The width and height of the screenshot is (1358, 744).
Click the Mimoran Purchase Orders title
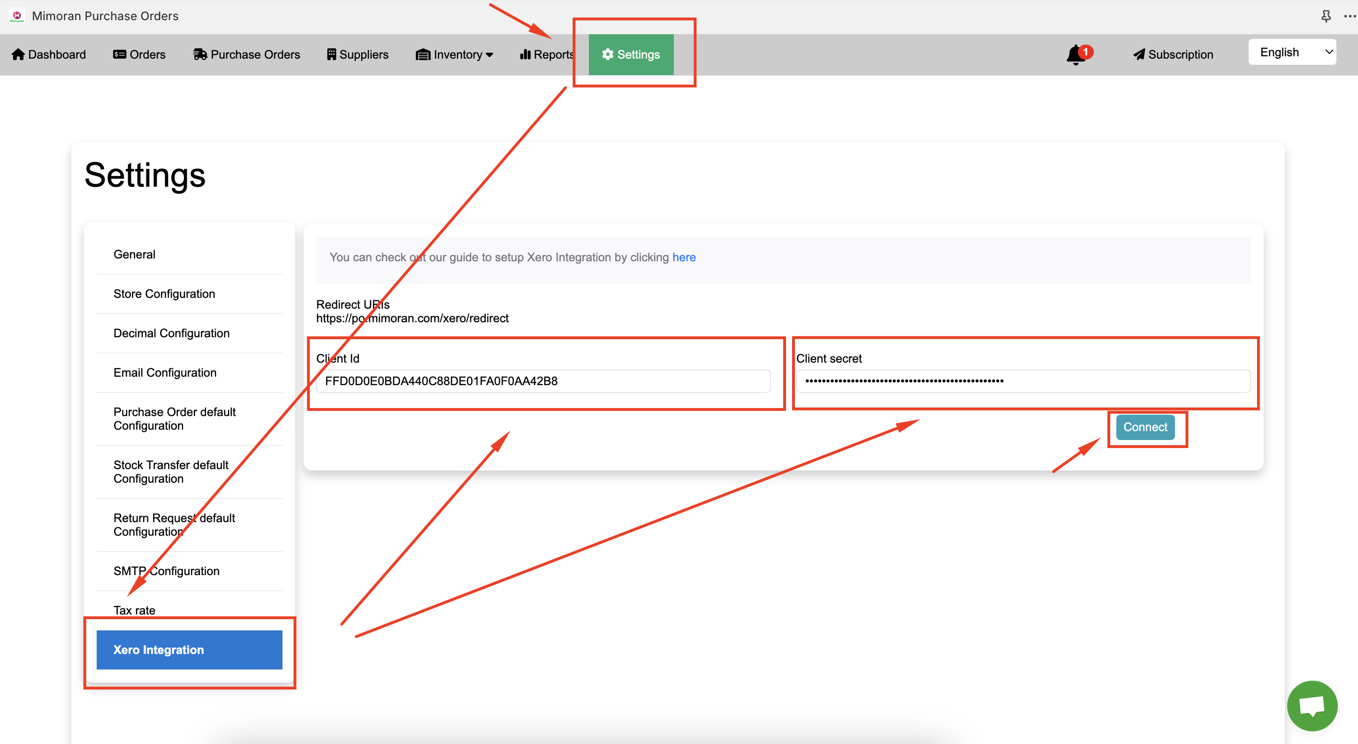(x=106, y=16)
